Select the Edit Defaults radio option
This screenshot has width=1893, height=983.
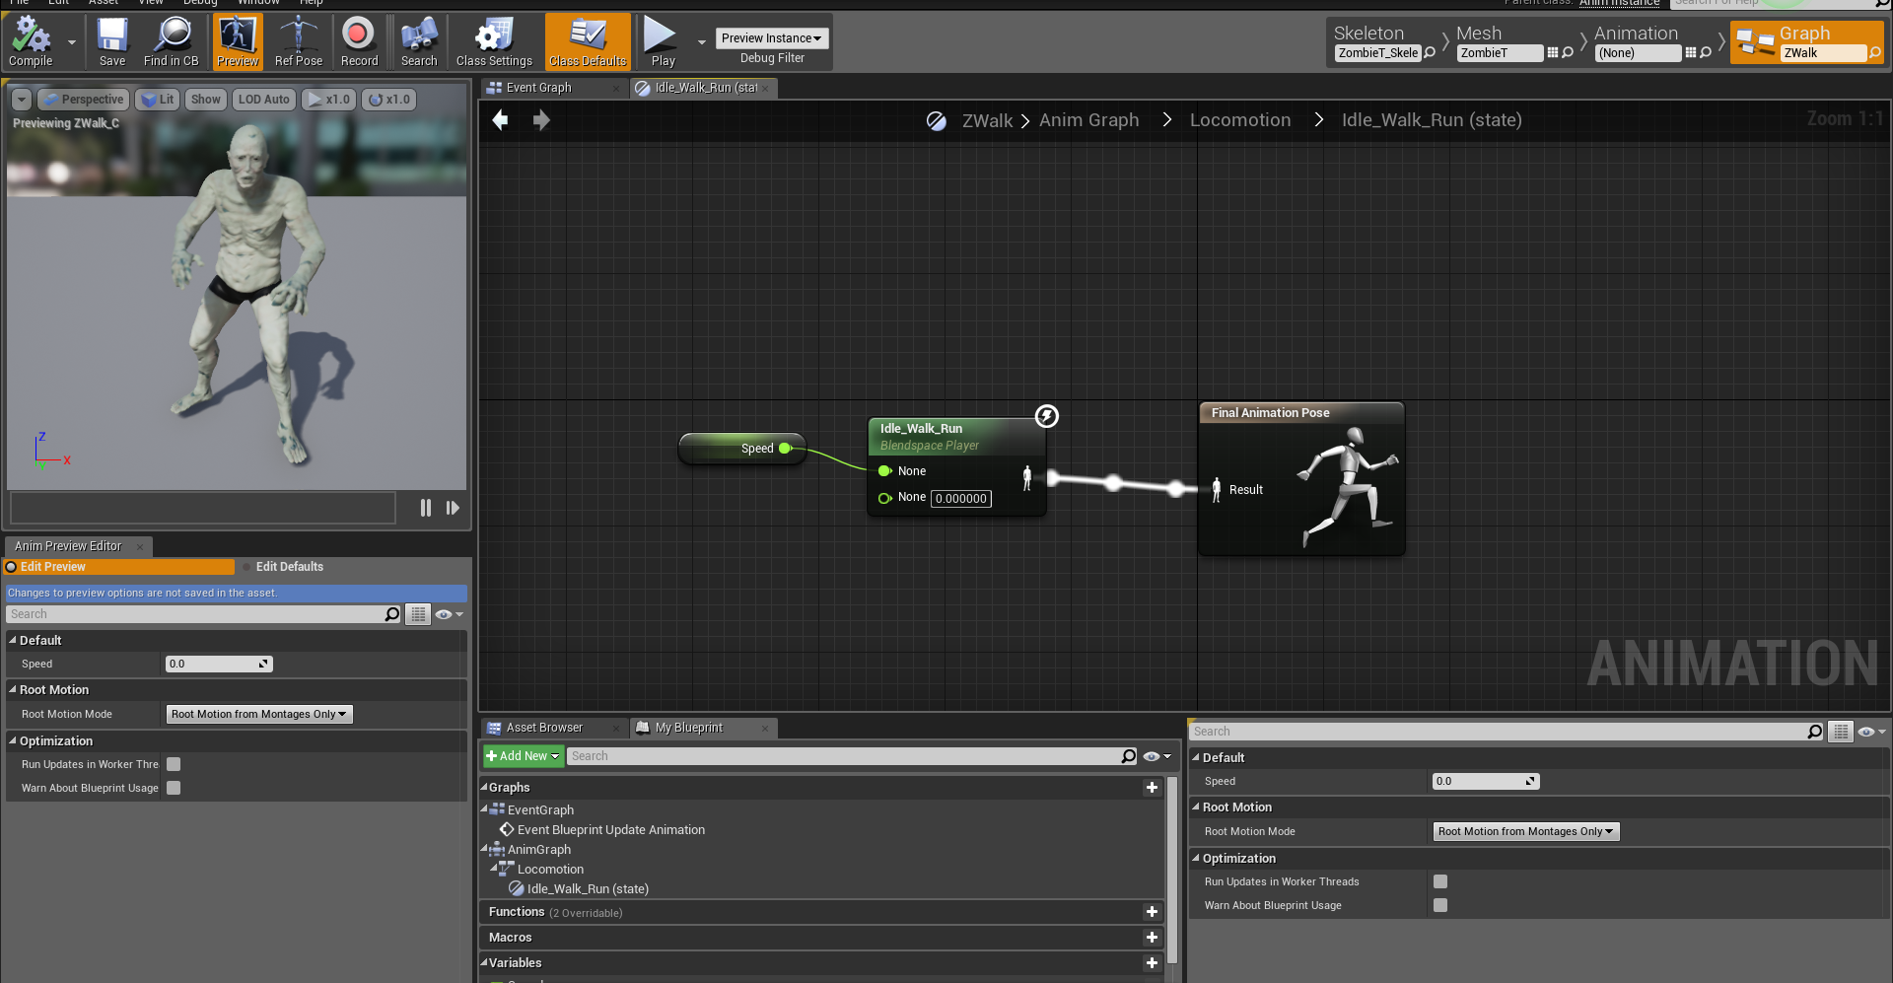(x=282, y=567)
